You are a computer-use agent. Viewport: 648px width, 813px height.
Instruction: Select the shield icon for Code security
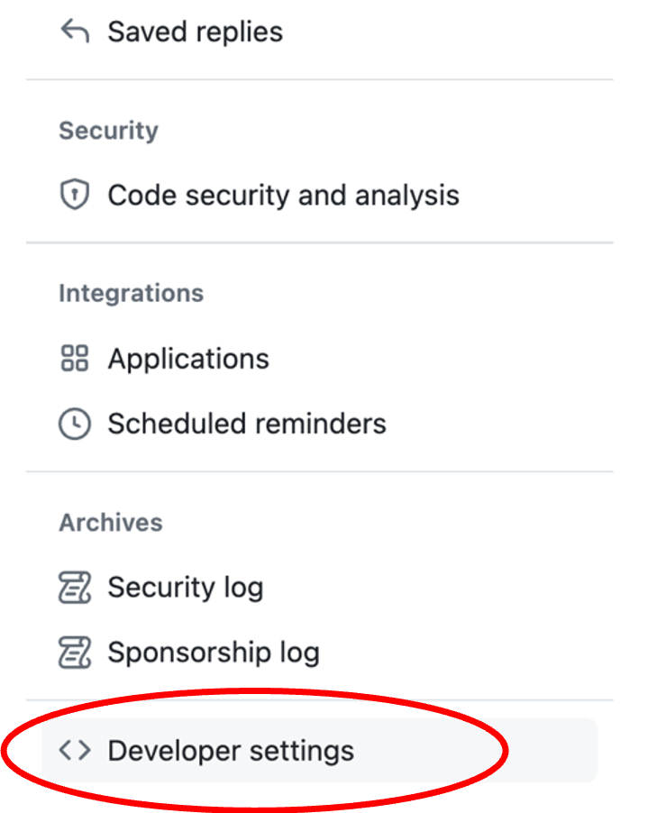click(77, 194)
